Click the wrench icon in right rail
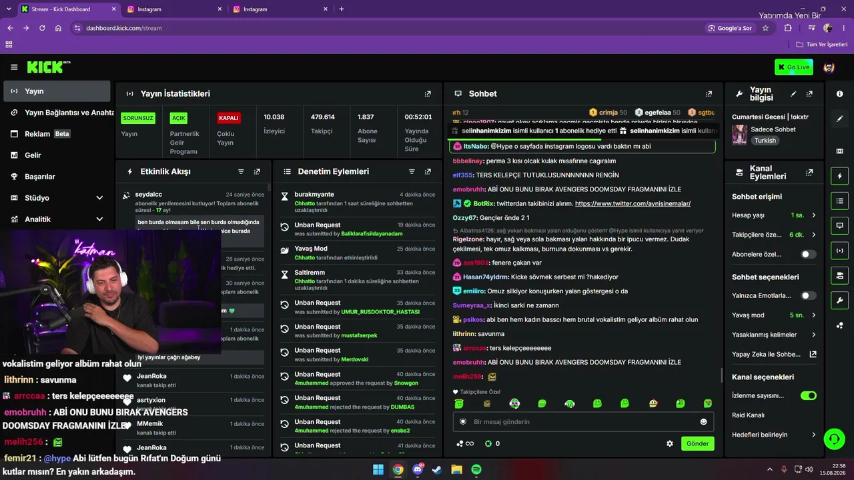854x480 pixels. tap(839, 300)
